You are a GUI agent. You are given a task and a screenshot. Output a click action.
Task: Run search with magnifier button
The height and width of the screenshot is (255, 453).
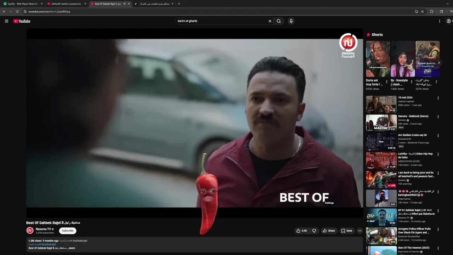[279, 21]
